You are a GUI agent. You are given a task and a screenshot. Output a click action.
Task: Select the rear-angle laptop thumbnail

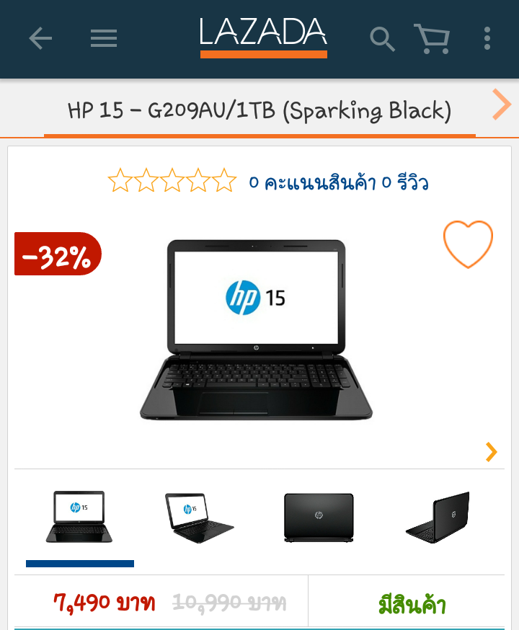tap(438, 518)
